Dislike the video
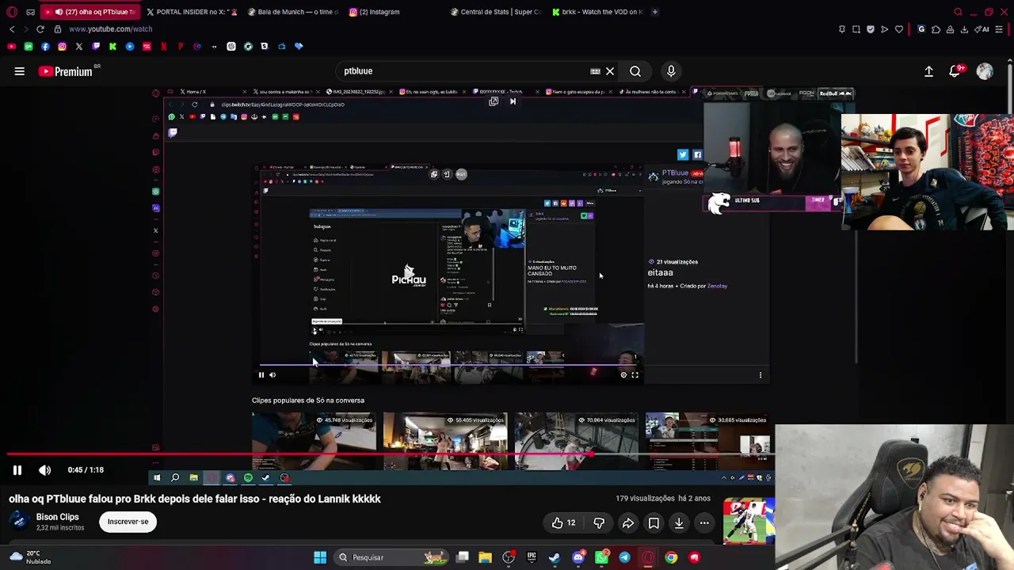The height and width of the screenshot is (570, 1014). (x=599, y=522)
